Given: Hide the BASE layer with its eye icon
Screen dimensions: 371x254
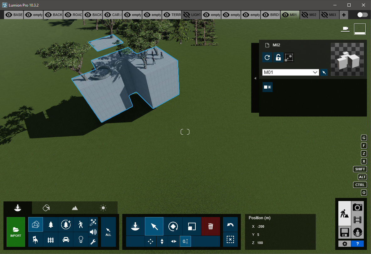Looking at the screenshot, I should point(9,15).
